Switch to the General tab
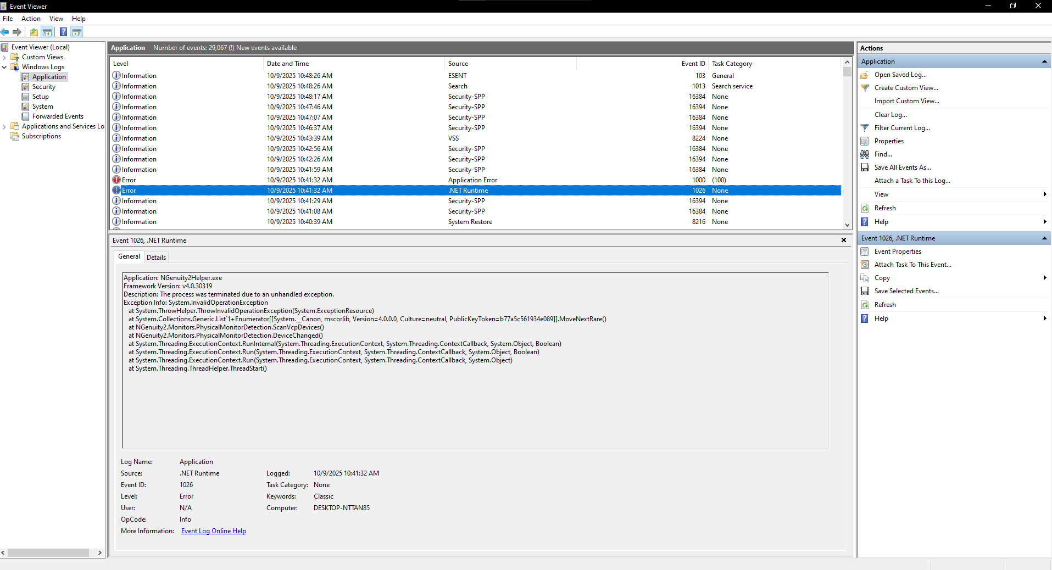The image size is (1052, 570). coord(129,256)
